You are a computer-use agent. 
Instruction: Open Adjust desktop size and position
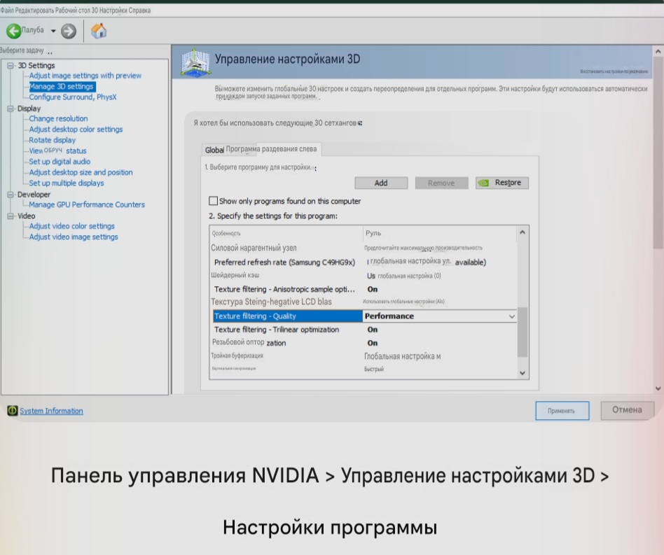(x=81, y=173)
